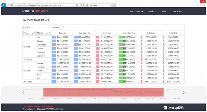The image size is (207, 112).
Task: Click the Dec 2013 timeline label
Action: tap(110, 98)
